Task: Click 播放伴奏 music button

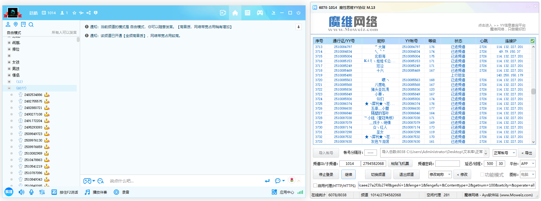Action: coord(96,192)
